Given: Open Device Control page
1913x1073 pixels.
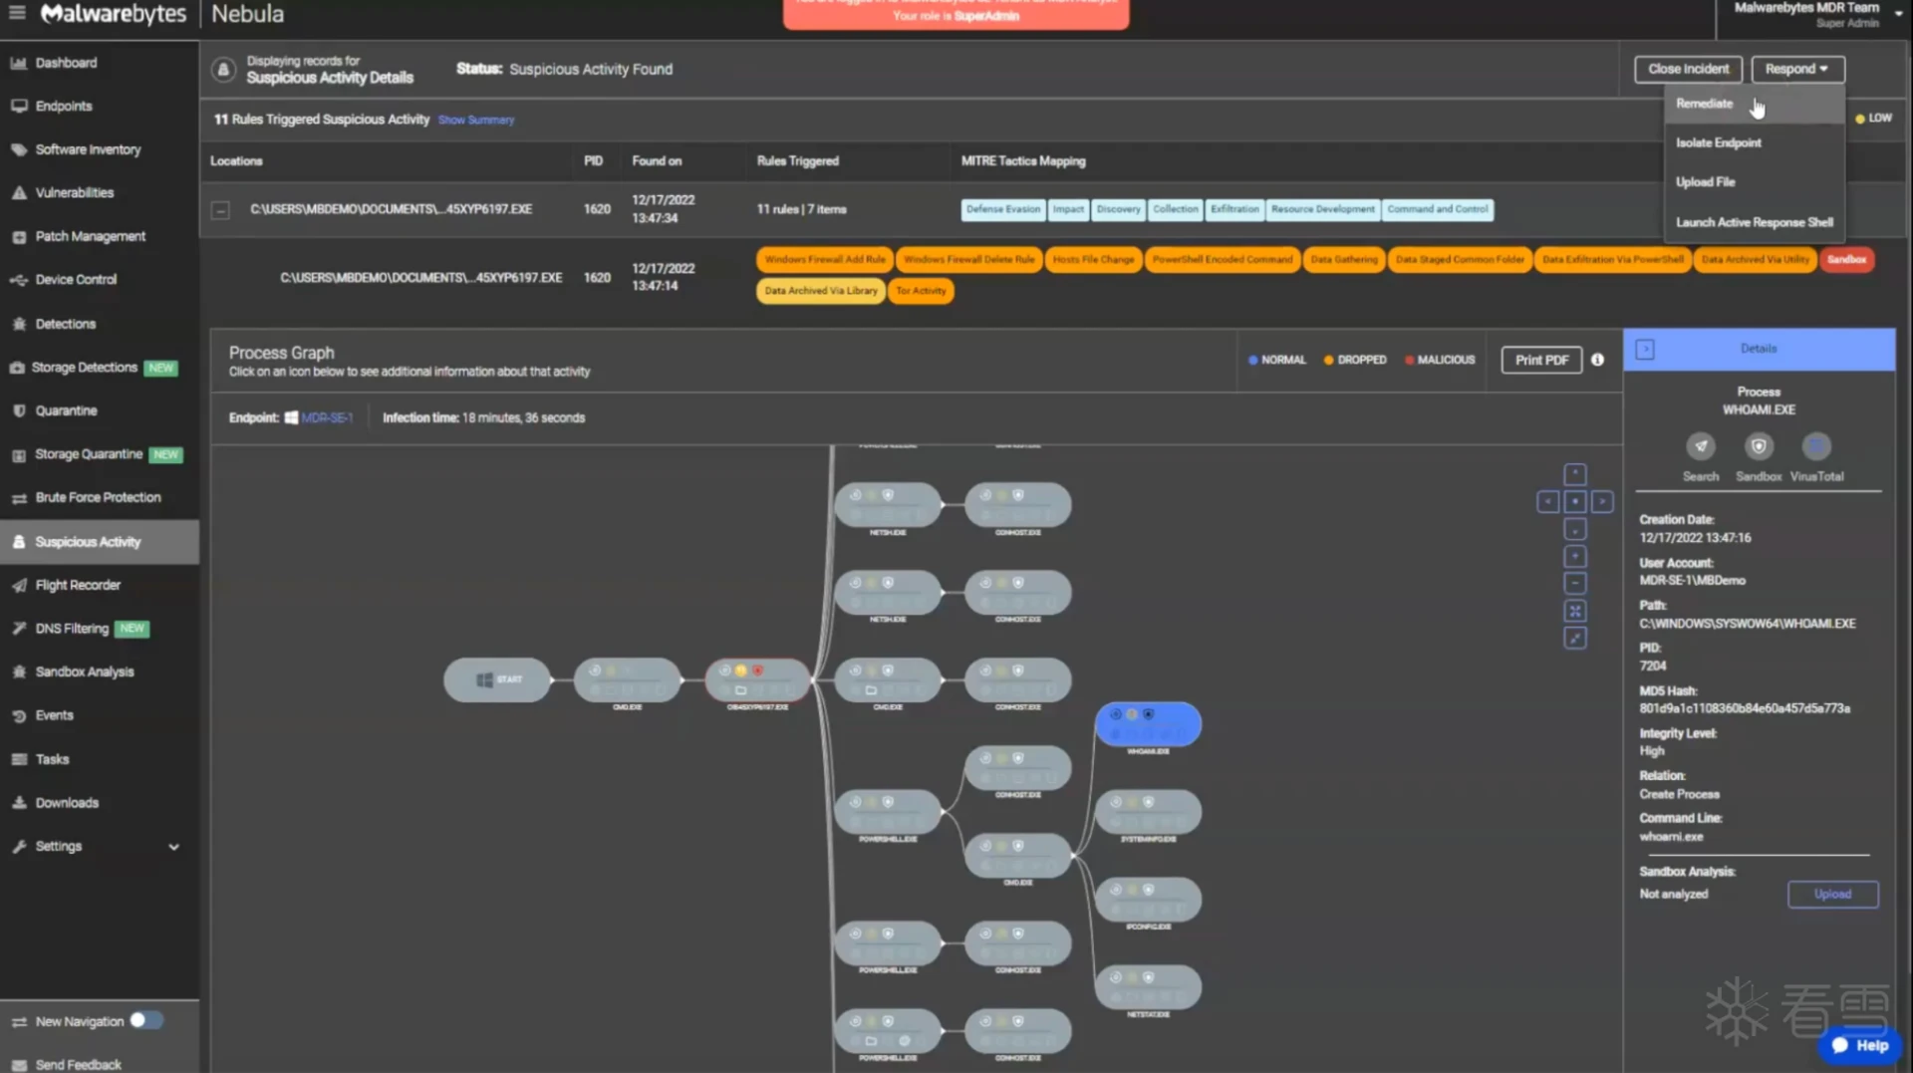Looking at the screenshot, I should point(76,280).
